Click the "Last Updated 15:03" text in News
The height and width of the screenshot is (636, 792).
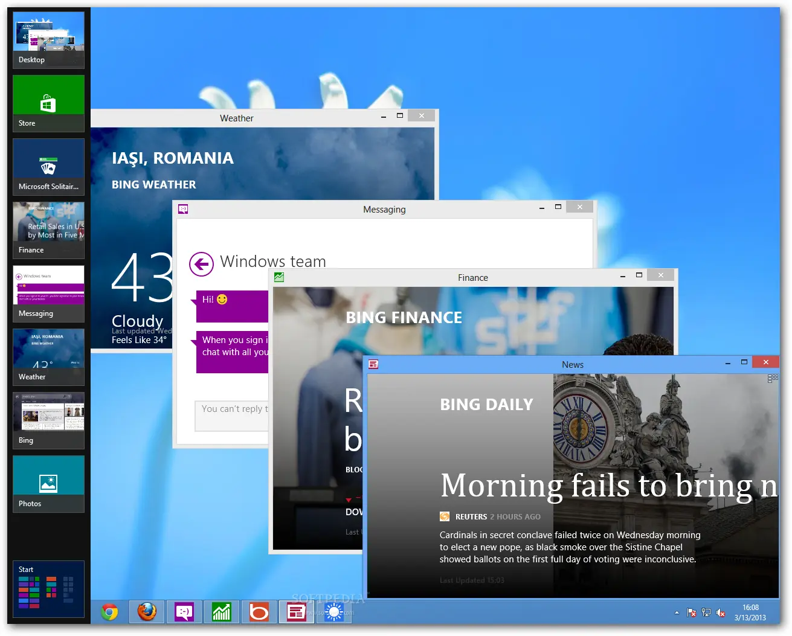coord(472,580)
